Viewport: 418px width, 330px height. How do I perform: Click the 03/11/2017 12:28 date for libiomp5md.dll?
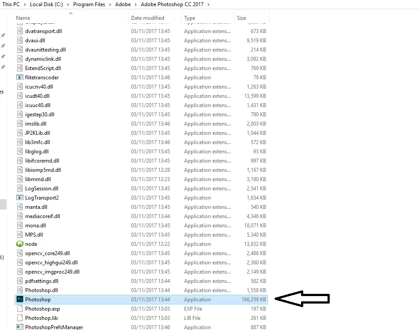click(x=151, y=170)
